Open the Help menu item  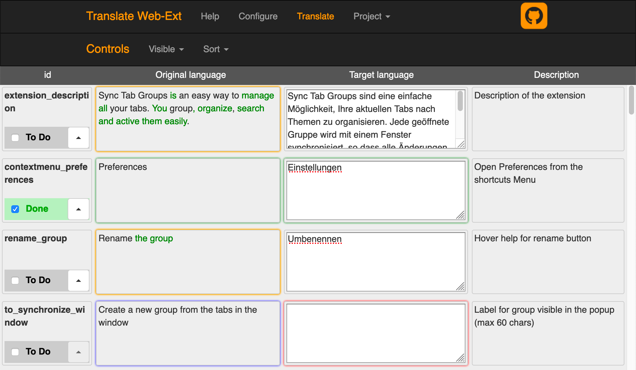click(210, 16)
